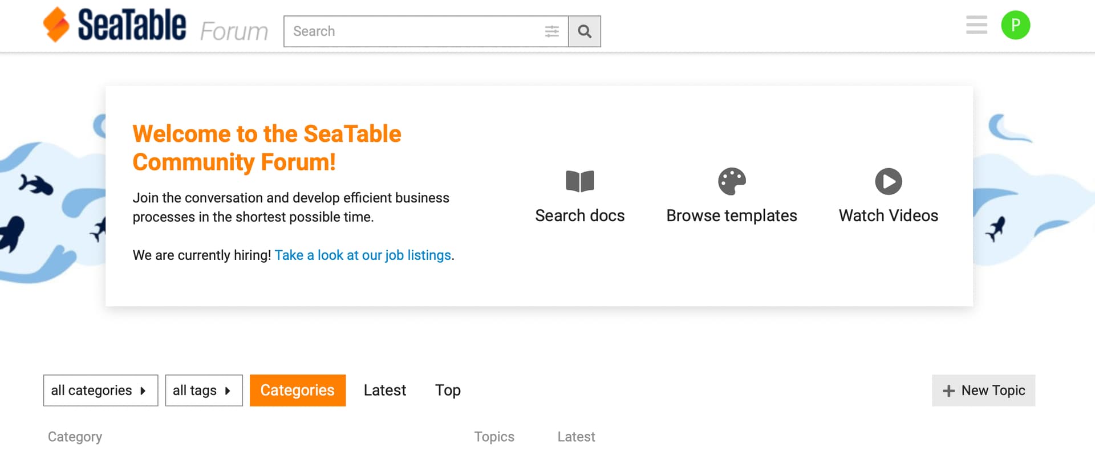Viewport: 1095px width, 456px height.
Task: Click the Browse templates palette icon
Action: point(732,181)
